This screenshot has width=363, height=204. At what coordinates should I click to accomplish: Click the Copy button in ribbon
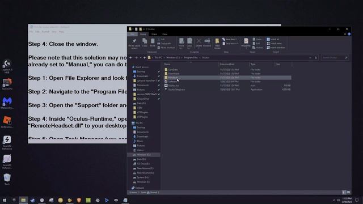tap(145, 43)
